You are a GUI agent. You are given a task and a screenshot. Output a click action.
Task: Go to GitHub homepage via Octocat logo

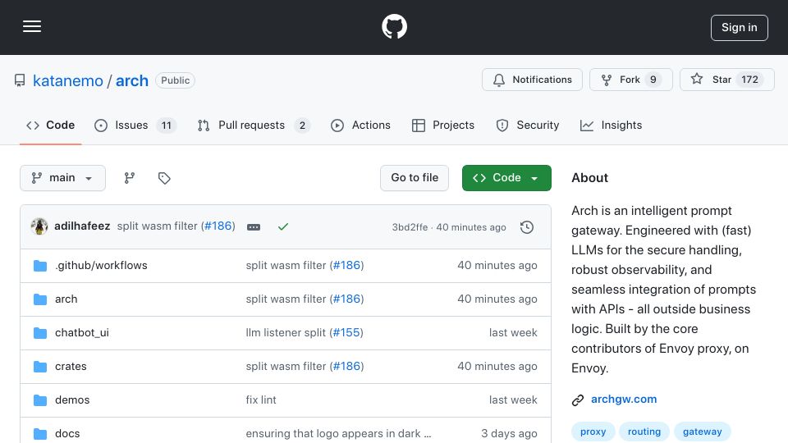coord(394,26)
